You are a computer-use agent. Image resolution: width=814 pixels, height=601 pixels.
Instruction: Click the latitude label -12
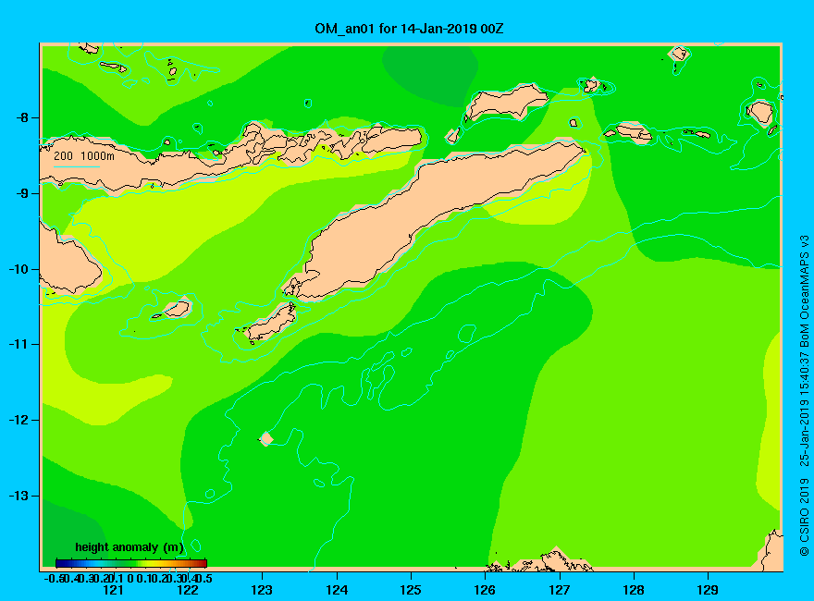(19, 420)
